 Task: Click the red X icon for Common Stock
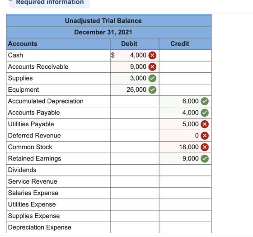(205, 147)
